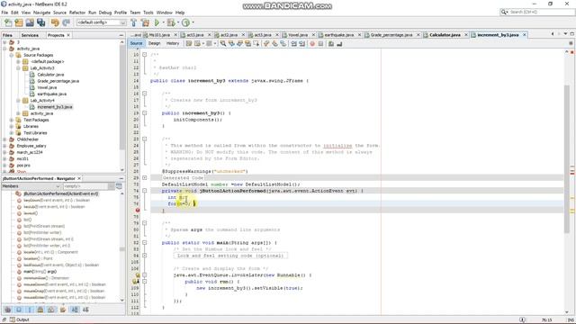Screen dimensions: 576x324
Task: Close the Navigator panel
Action: tap(79, 178)
